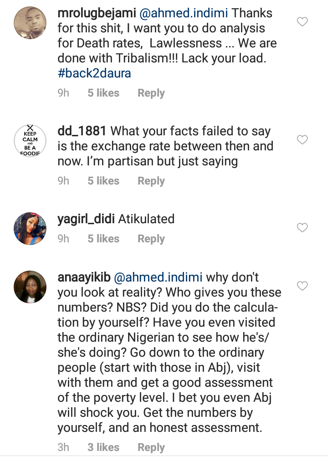View 3 likes on anaayikib's comment
This screenshot has height=461, width=328.
coord(103,447)
